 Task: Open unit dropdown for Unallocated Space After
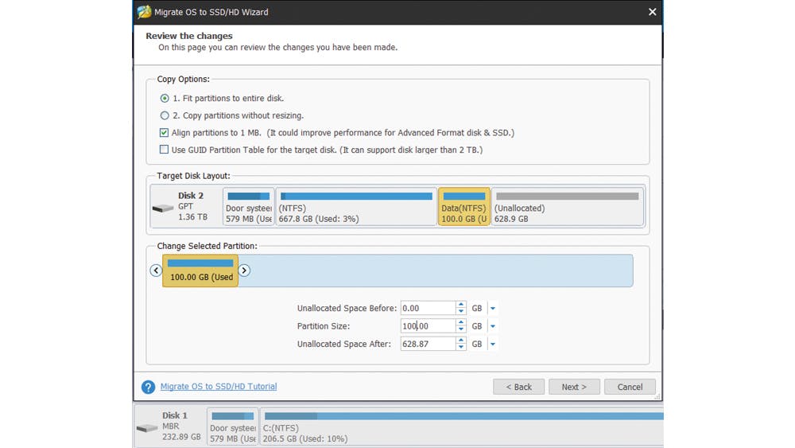(492, 344)
